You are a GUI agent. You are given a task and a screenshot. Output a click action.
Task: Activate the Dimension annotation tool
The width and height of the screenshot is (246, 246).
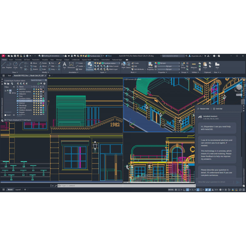tap(71, 65)
